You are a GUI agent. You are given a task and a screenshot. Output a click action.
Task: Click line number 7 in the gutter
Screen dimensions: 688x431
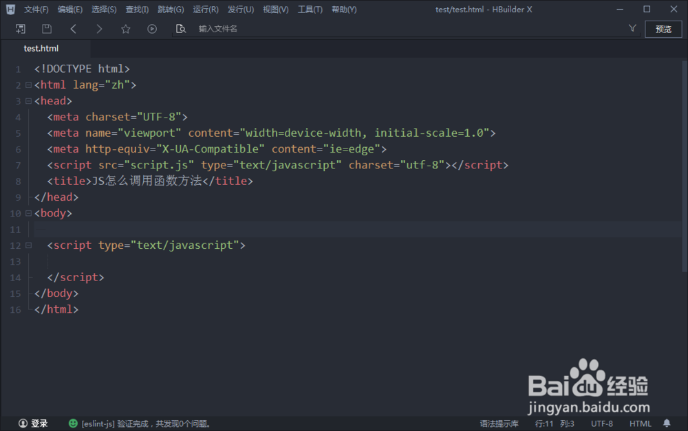(x=18, y=165)
